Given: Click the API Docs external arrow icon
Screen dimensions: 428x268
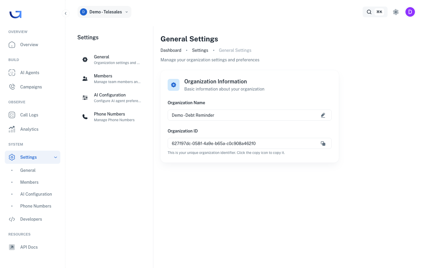Looking at the screenshot, I should [x=12, y=247].
